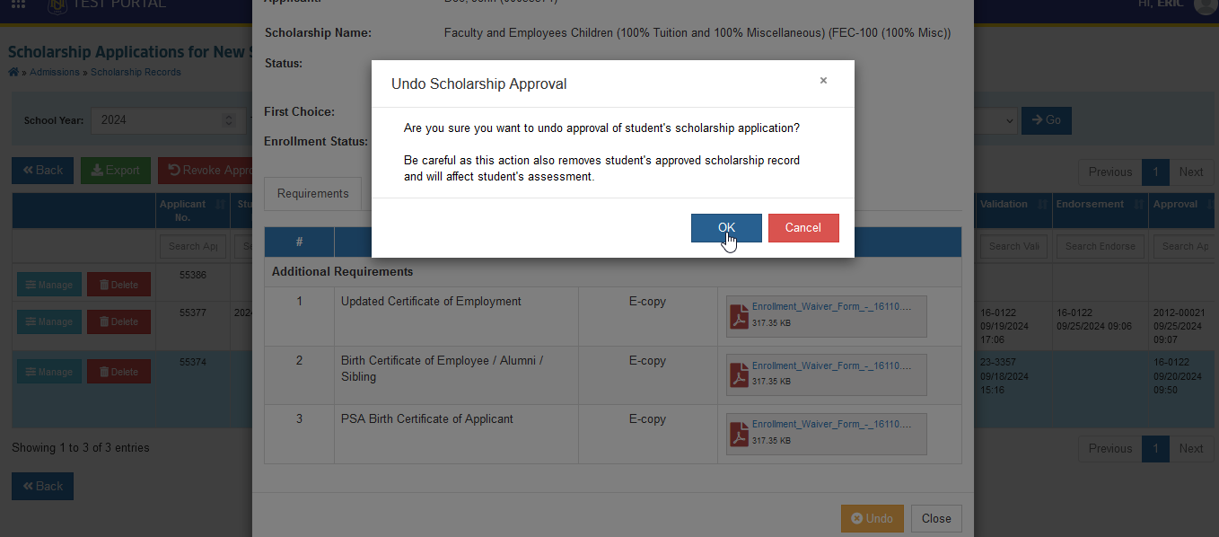
Task: Click the top Back button
Action: (x=42, y=171)
